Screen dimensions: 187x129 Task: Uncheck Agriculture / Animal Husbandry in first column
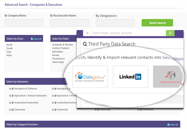click(x=13, y=96)
